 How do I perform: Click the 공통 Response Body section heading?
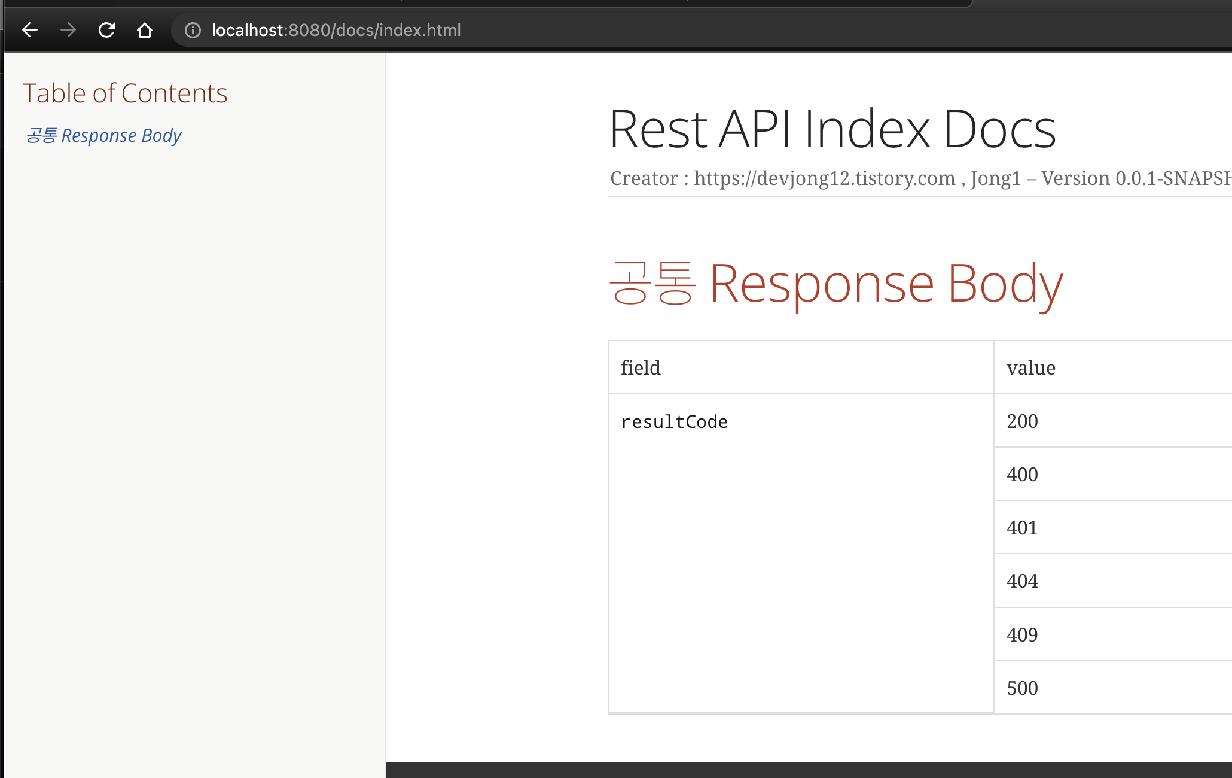pyautogui.click(x=835, y=284)
